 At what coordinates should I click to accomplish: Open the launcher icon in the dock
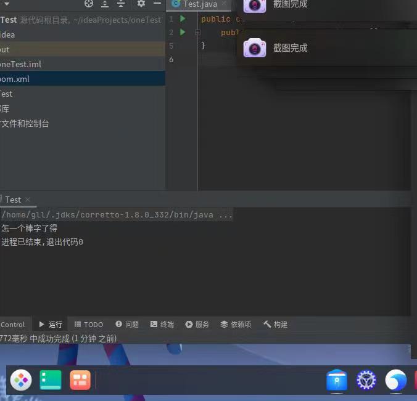21,380
